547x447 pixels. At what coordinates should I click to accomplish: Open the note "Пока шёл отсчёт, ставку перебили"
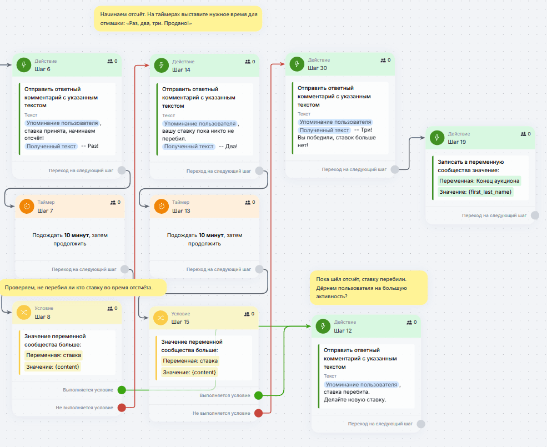[x=369, y=288]
